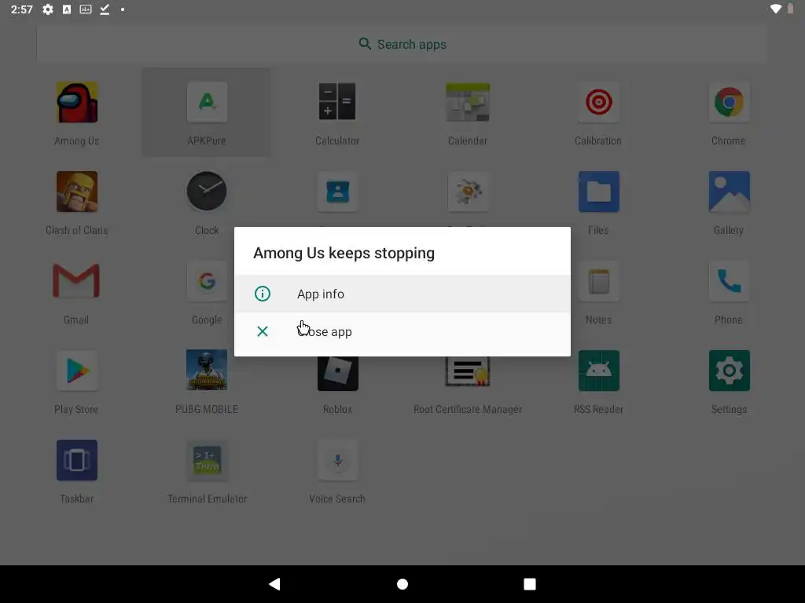Screen dimensions: 805x603
Task: Launch the Among Us app icon
Action: point(76,102)
